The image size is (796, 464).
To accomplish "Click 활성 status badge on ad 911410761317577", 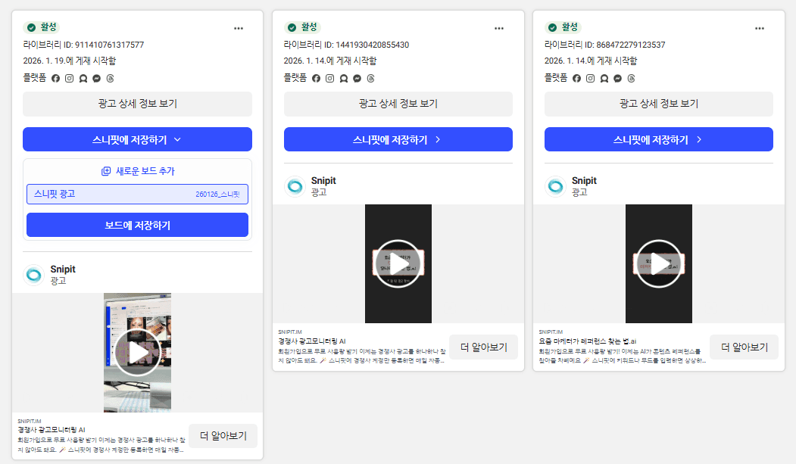I will click(42, 27).
